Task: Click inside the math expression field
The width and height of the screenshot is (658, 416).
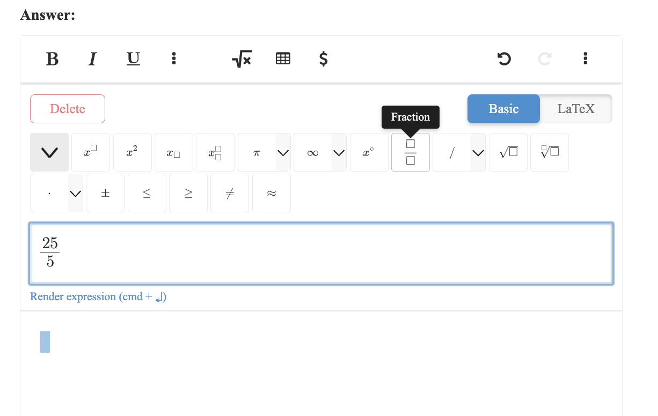Action: [322, 253]
